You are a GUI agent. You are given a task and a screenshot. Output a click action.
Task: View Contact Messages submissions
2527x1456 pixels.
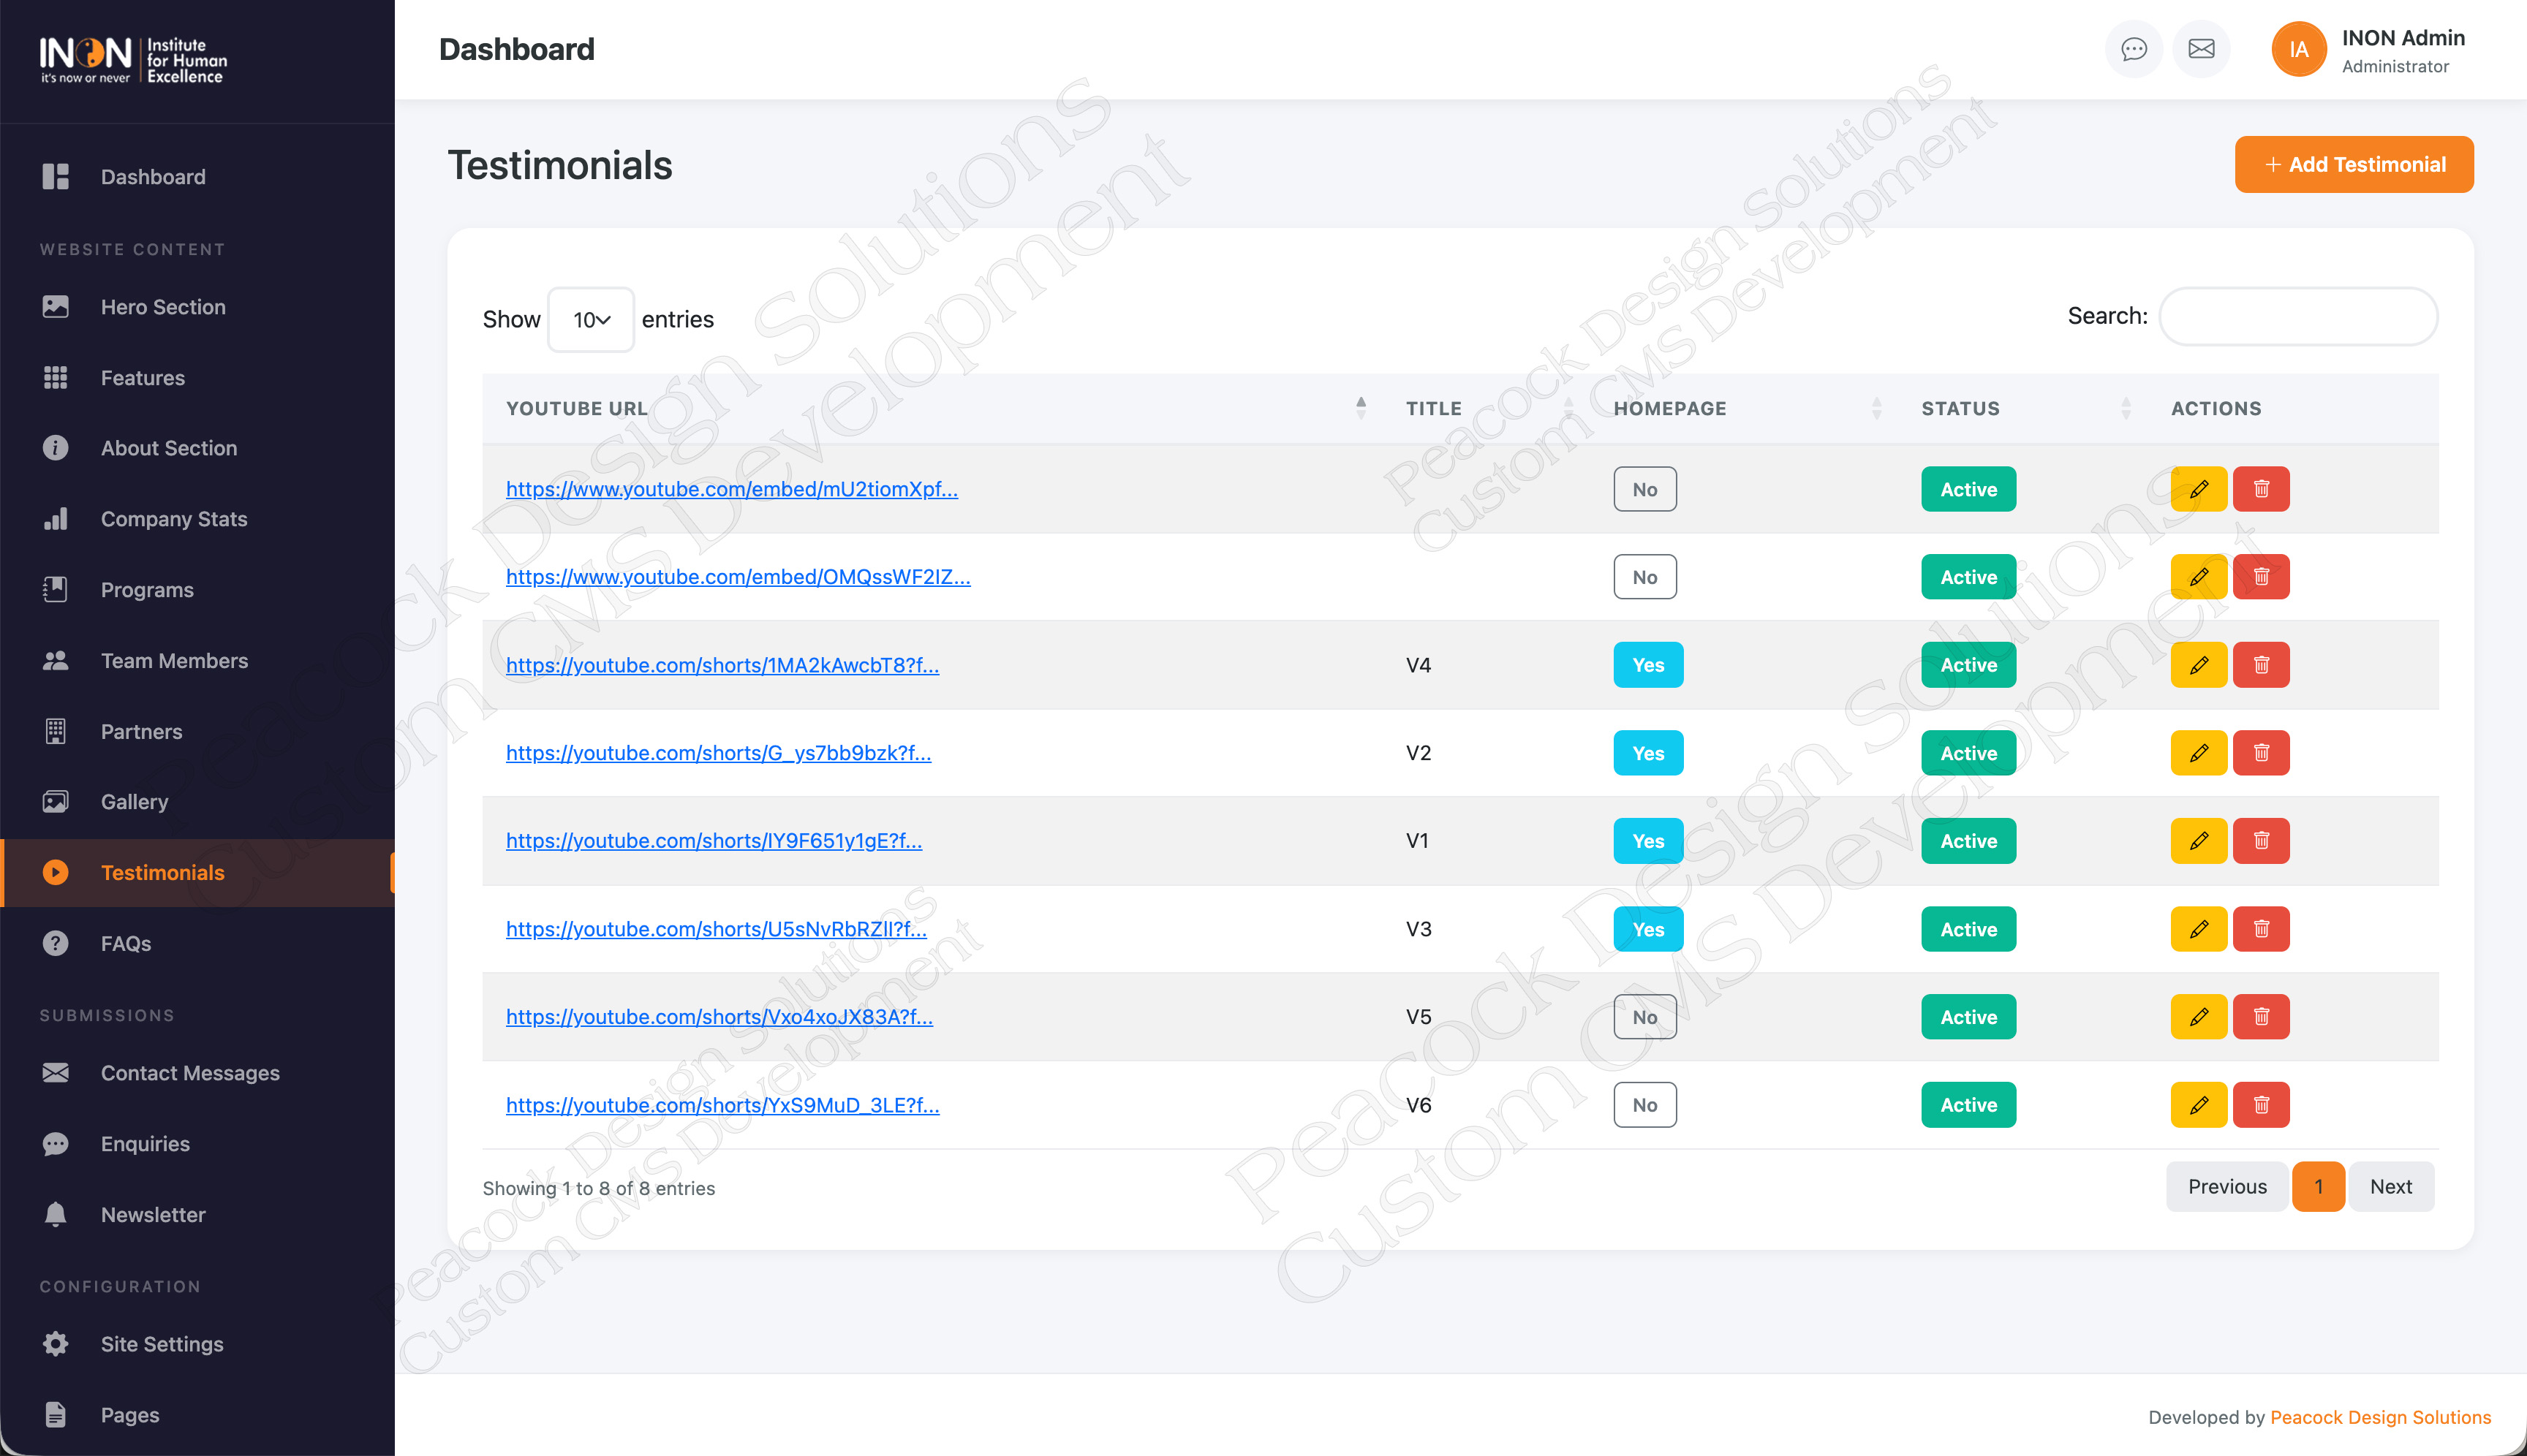tap(197, 1073)
